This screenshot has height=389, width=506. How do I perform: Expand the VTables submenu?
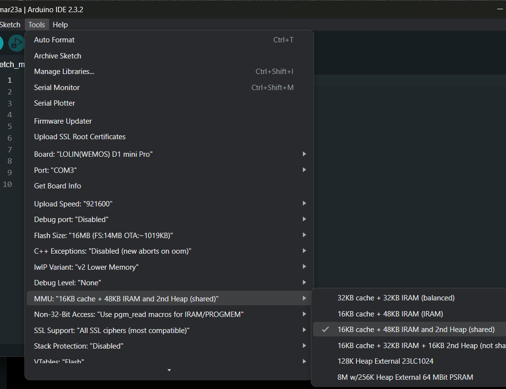(169, 361)
